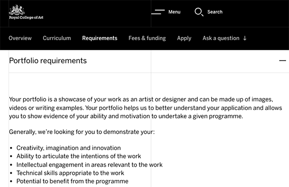
Task: Go to the Overview tab
Action: [20, 38]
